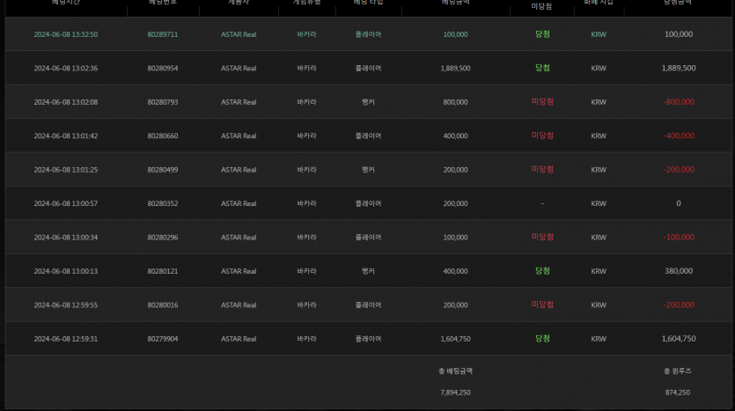Click 뱅커 bet type for bet 80280121
Screen dimensions: 735x411
click(368, 271)
